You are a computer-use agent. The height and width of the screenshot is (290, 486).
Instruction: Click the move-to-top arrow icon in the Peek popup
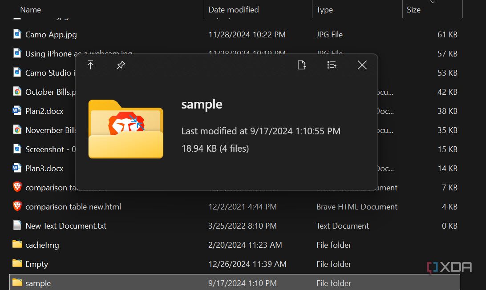[x=90, y=65]
